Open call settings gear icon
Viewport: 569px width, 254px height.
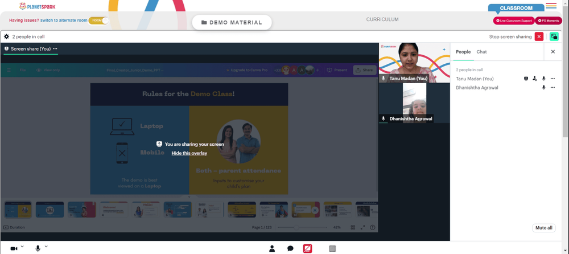click(6, 36)
